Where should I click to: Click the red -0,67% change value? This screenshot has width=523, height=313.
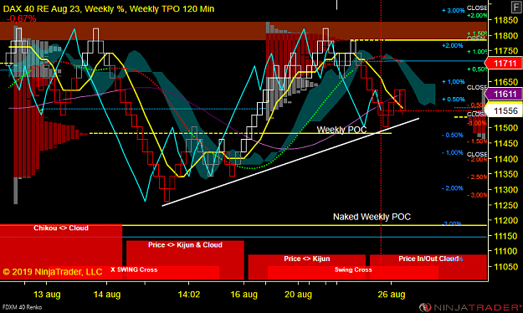(22, 18)
